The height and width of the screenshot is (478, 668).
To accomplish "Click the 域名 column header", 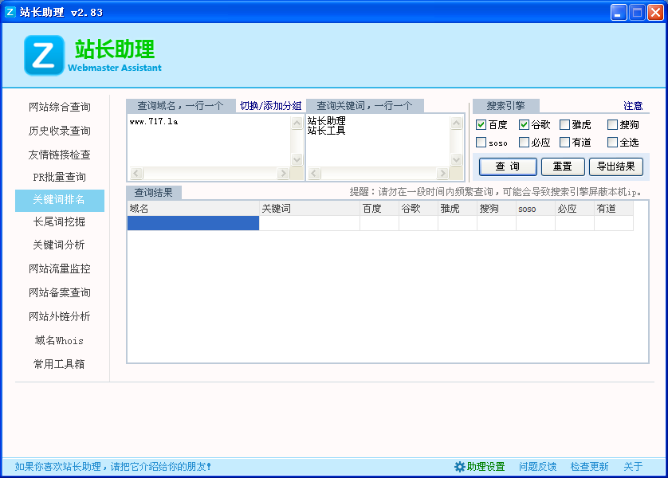I will (194, 209).
